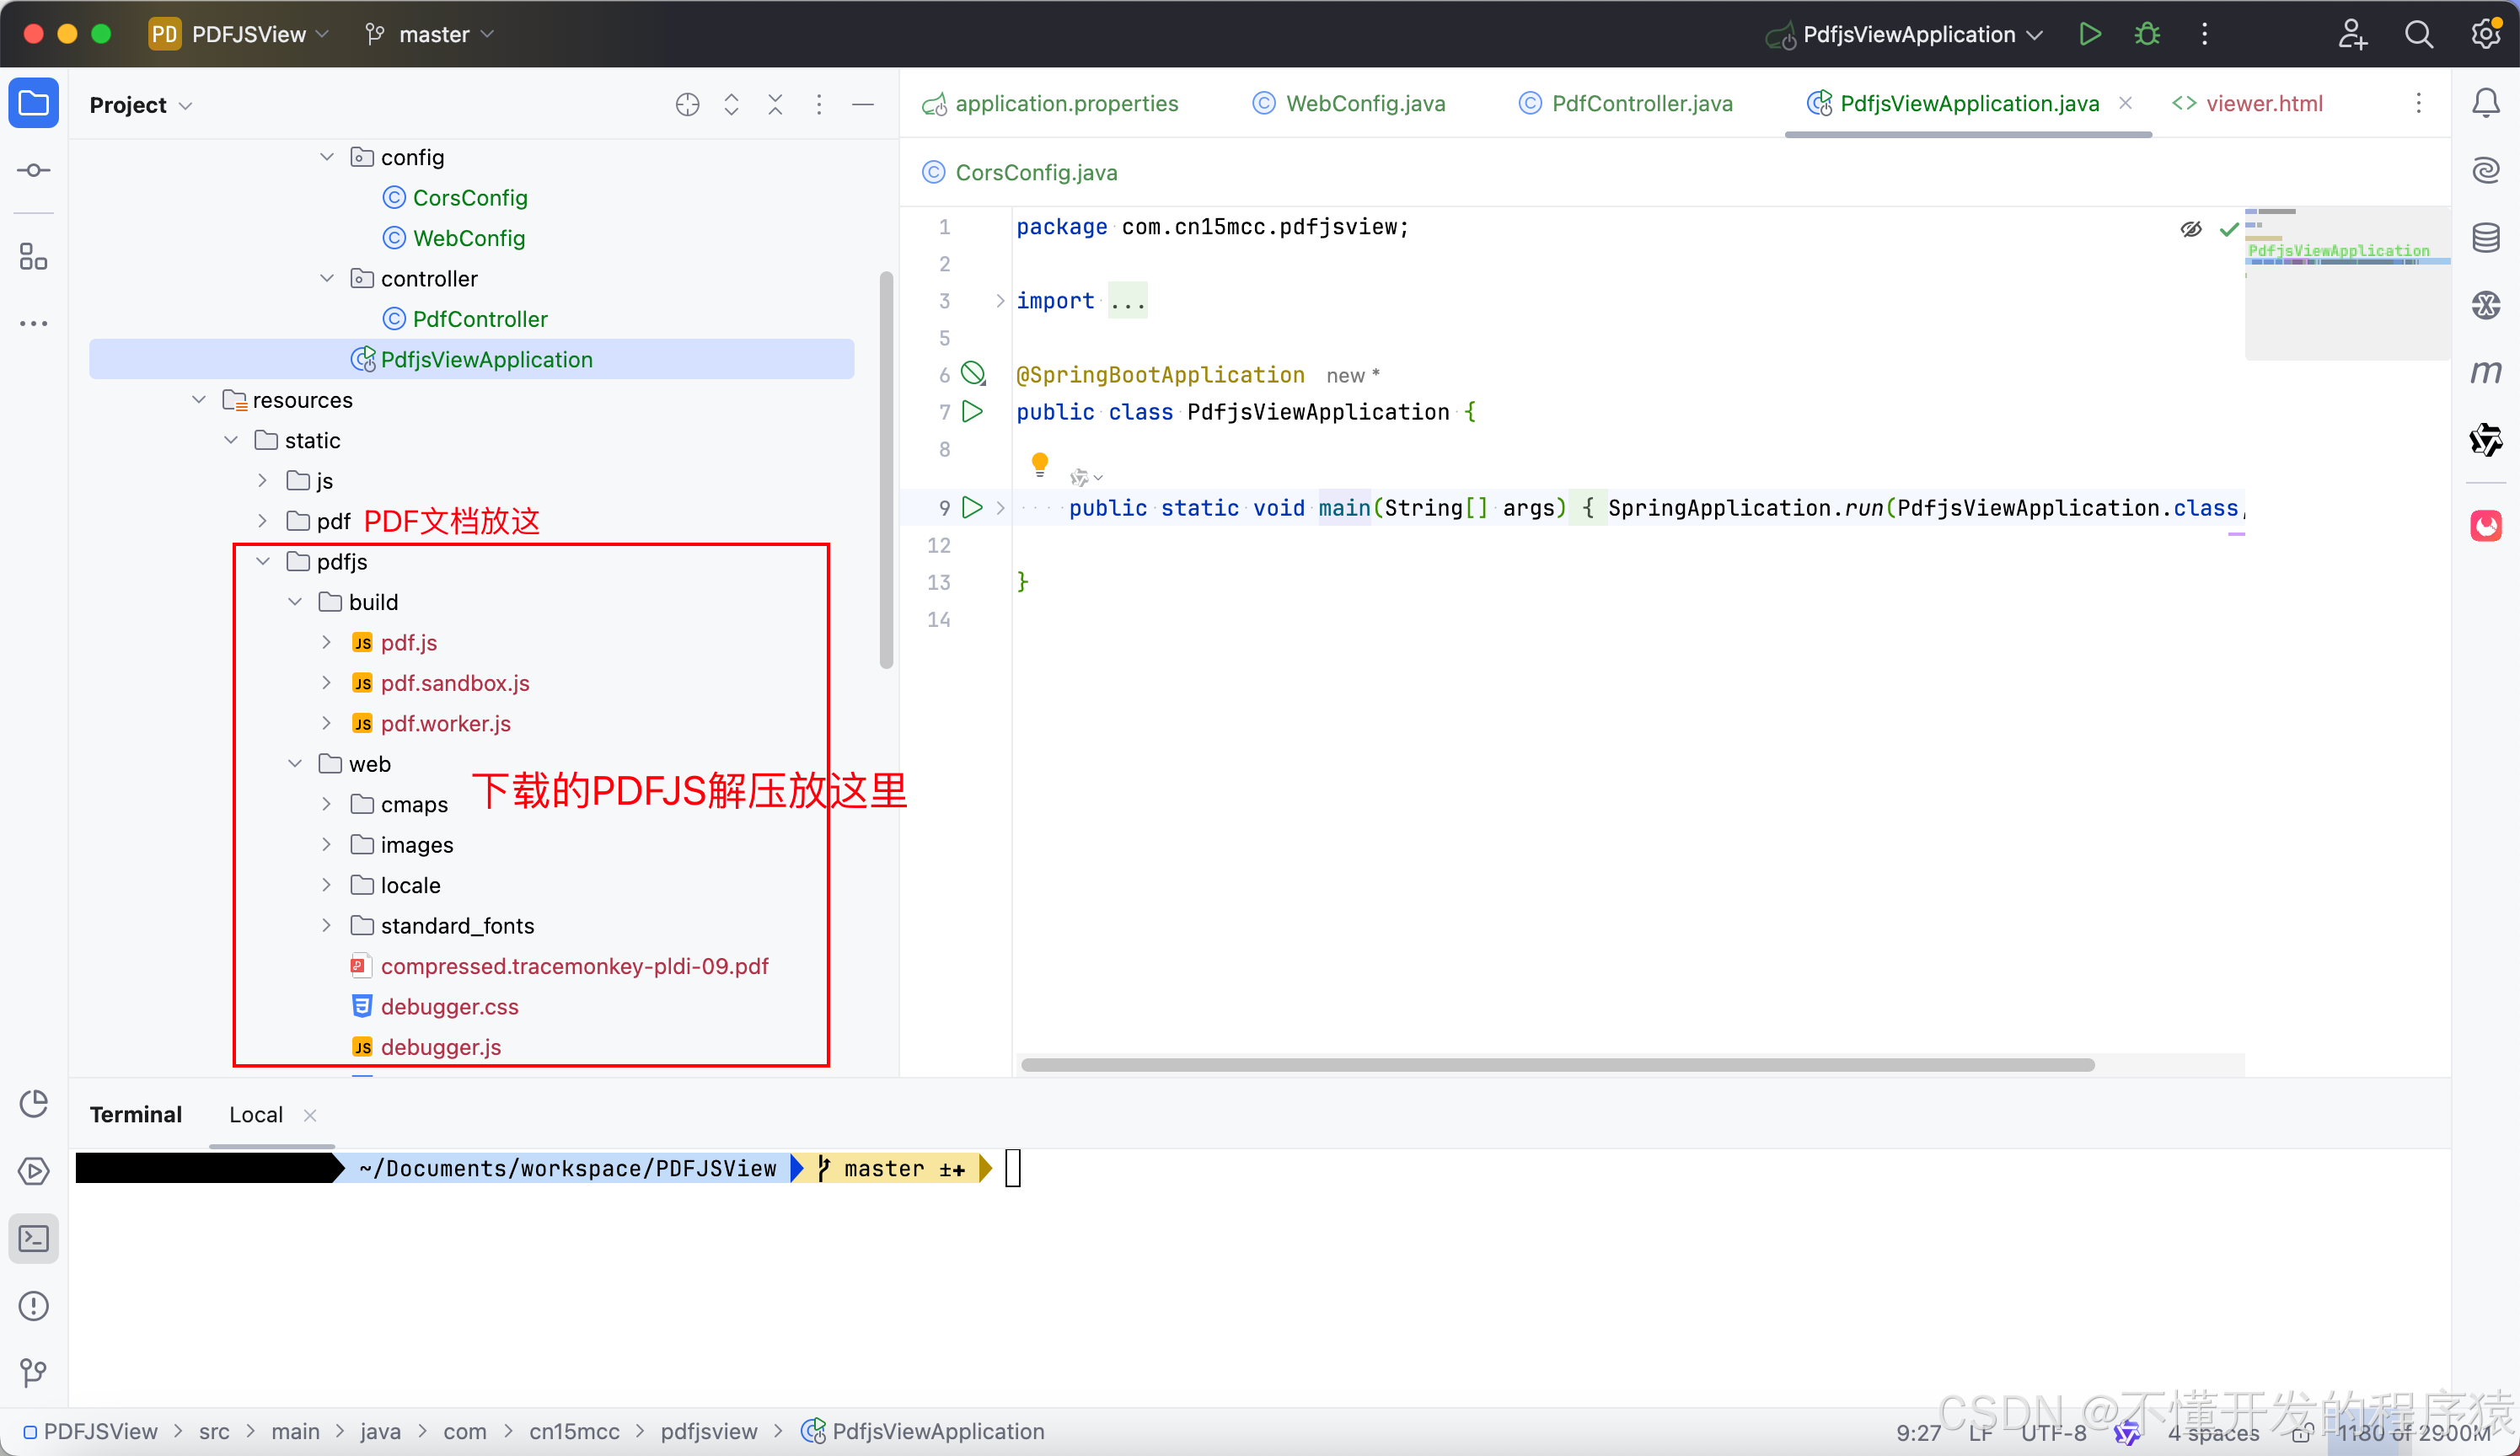Open the Notifications bell icon

[x=2487, y=103]
